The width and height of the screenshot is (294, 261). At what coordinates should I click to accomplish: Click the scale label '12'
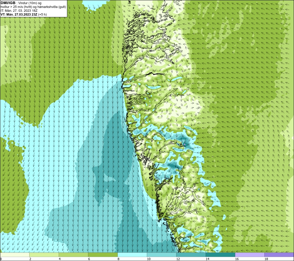178,259
